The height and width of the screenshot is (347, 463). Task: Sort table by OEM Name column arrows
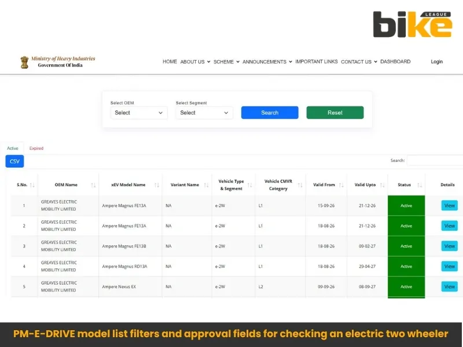coord(93,185)
